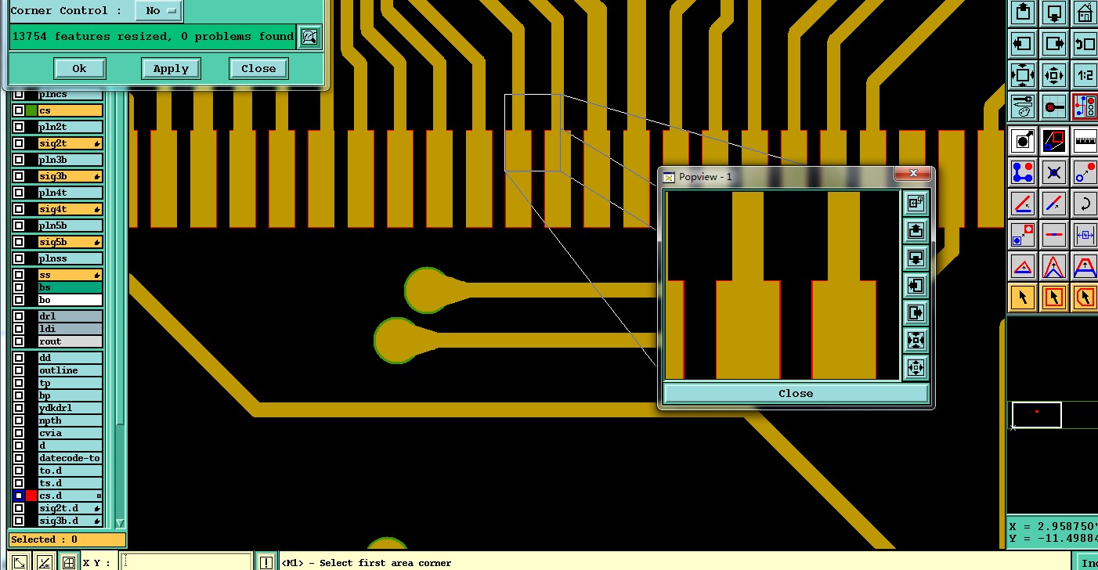The width and height of the screenshot is (1098, 570).
Task: Select the feature highlight arrow-circle tool
Action: click(x=1023, y=141)
